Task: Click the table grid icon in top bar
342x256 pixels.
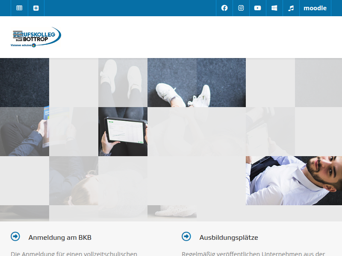Action: pyautogui.click(x=19, y=8)
